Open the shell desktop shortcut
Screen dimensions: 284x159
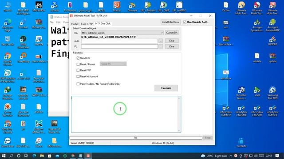[257, 91]
